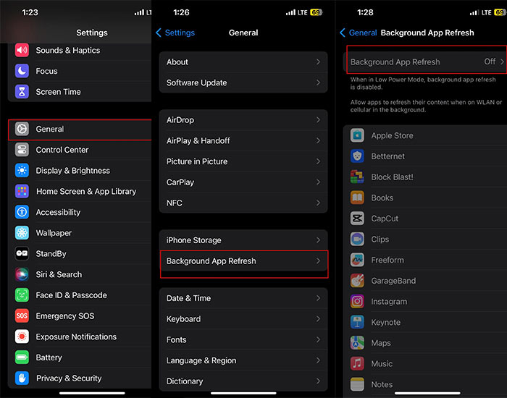Tap the battery indicator on General screen
Viewport: 507px width, 398px height.
click(x=316, y=12)
